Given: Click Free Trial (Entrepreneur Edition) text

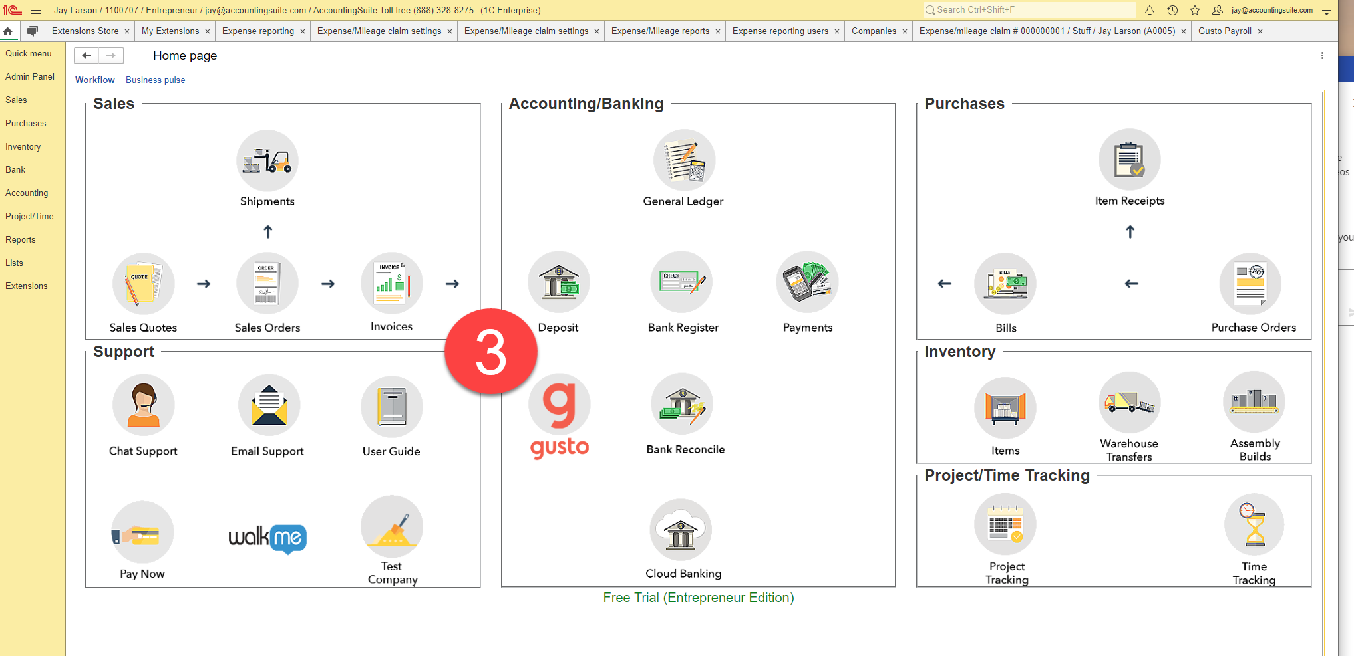Looking at the screenshot, I should coord(699,598).
